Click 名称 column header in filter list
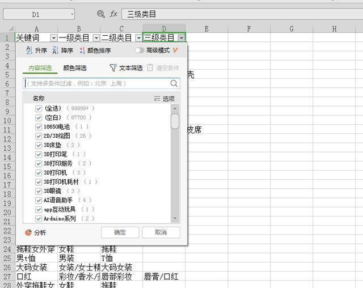 click(39, 99)
